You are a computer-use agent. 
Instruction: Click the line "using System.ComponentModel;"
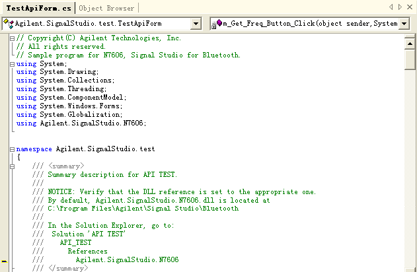71,98
